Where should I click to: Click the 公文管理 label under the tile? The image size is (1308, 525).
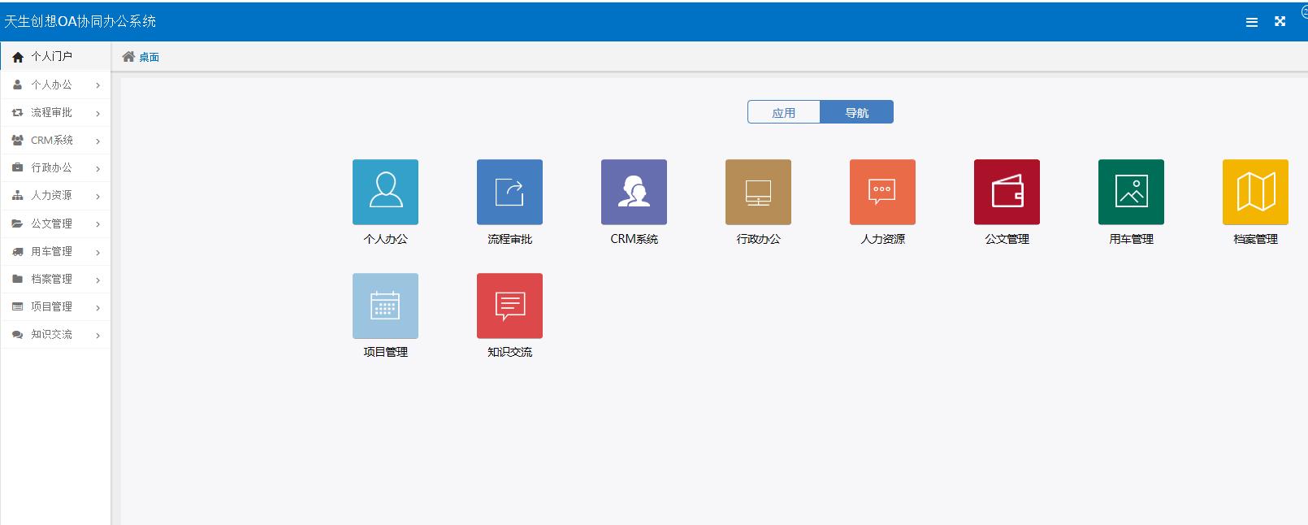click(1007, 239)
